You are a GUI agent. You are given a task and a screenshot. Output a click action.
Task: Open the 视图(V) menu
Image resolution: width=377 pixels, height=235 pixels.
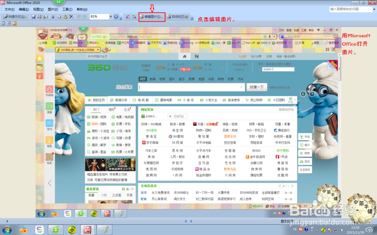point(38,9)
